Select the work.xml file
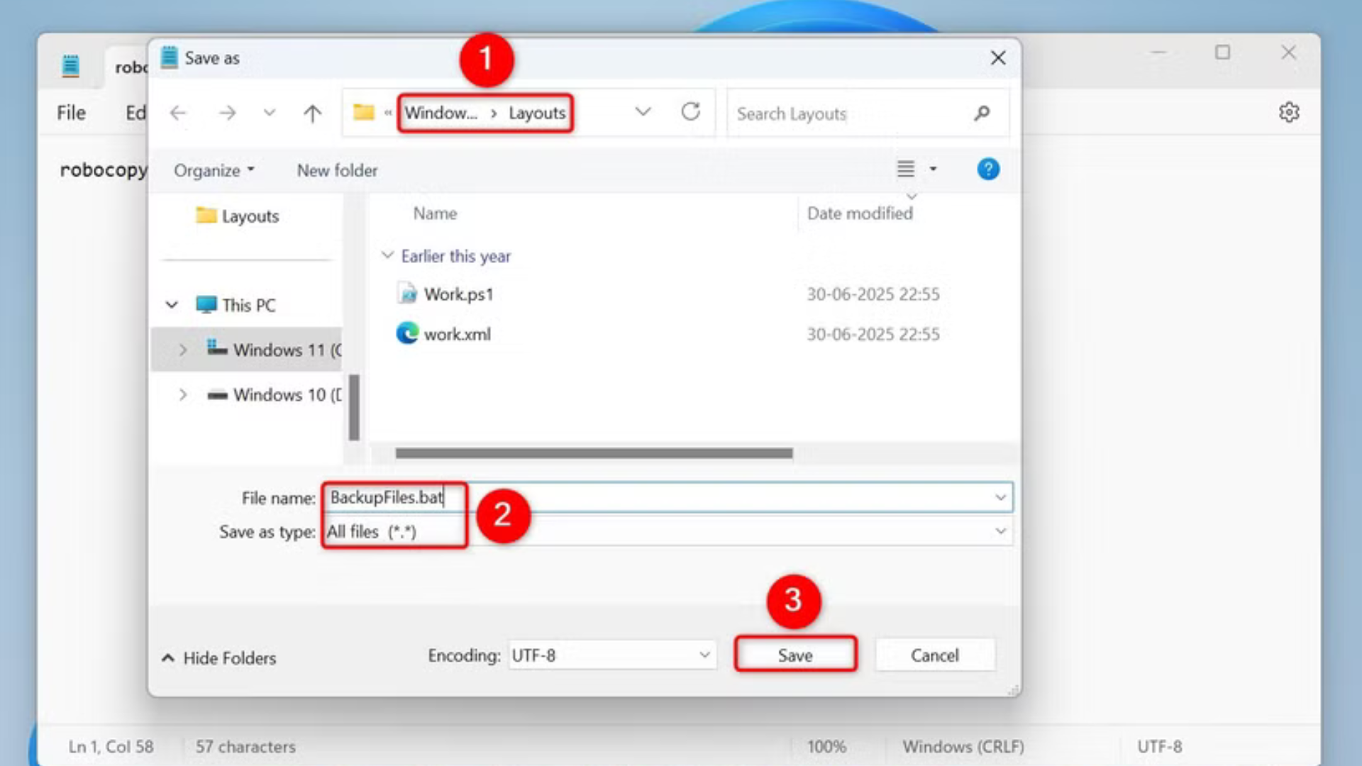This screenshot has width=1362, height=766. click(456, 333)
